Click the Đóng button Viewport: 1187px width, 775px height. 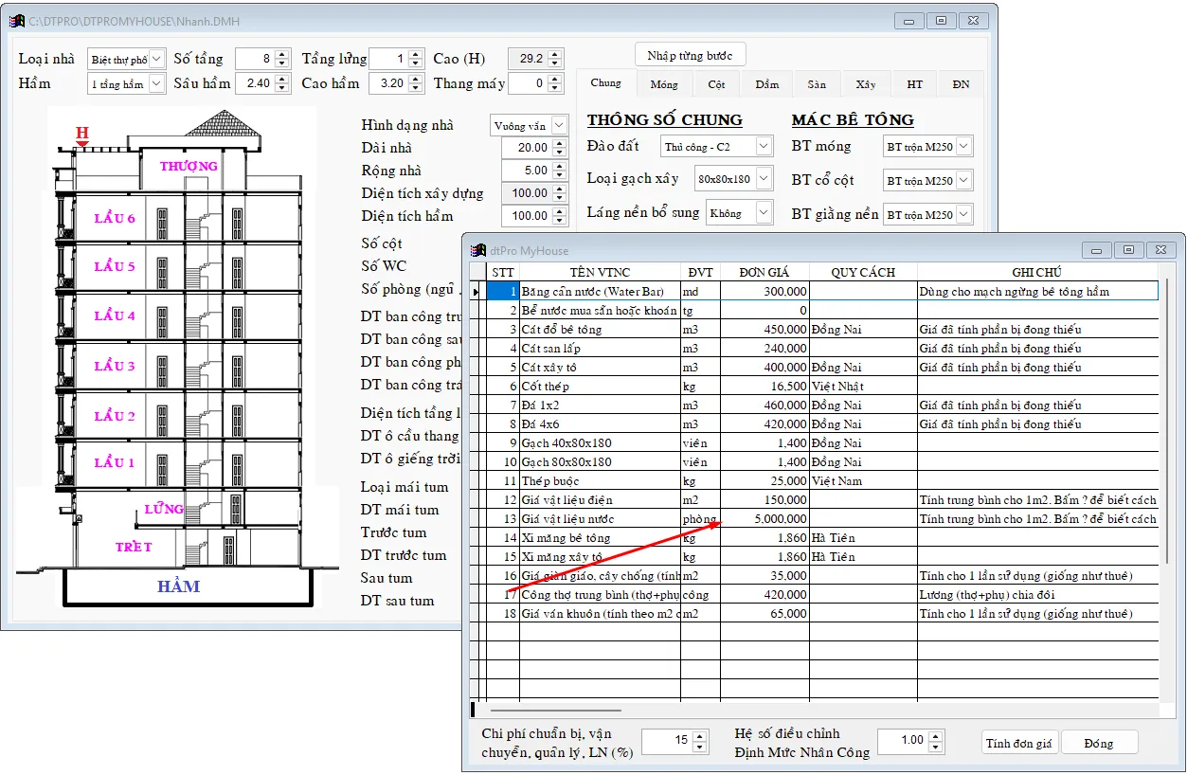click(x=1099, y=744)
